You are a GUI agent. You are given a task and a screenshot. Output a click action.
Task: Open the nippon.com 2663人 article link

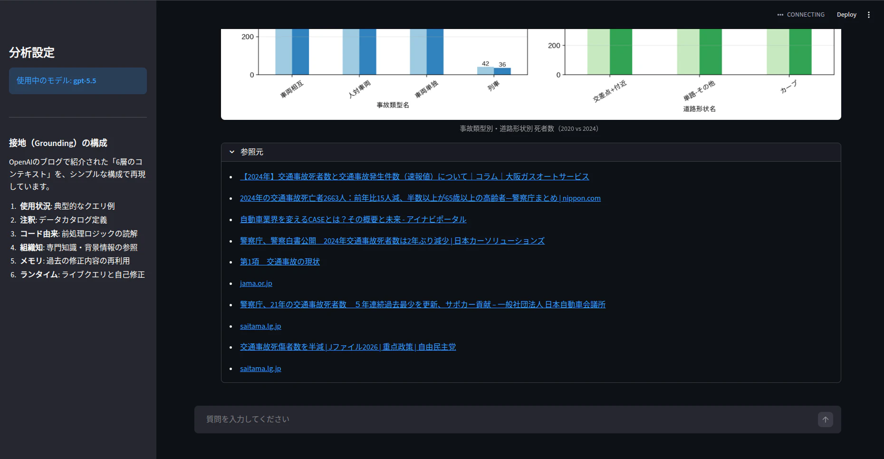click(420, 198)
